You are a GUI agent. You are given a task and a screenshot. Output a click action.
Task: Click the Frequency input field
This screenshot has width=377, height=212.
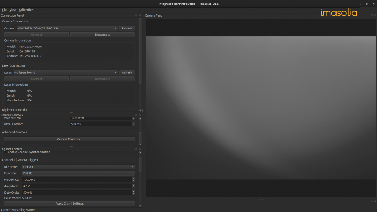coord(77,180)
